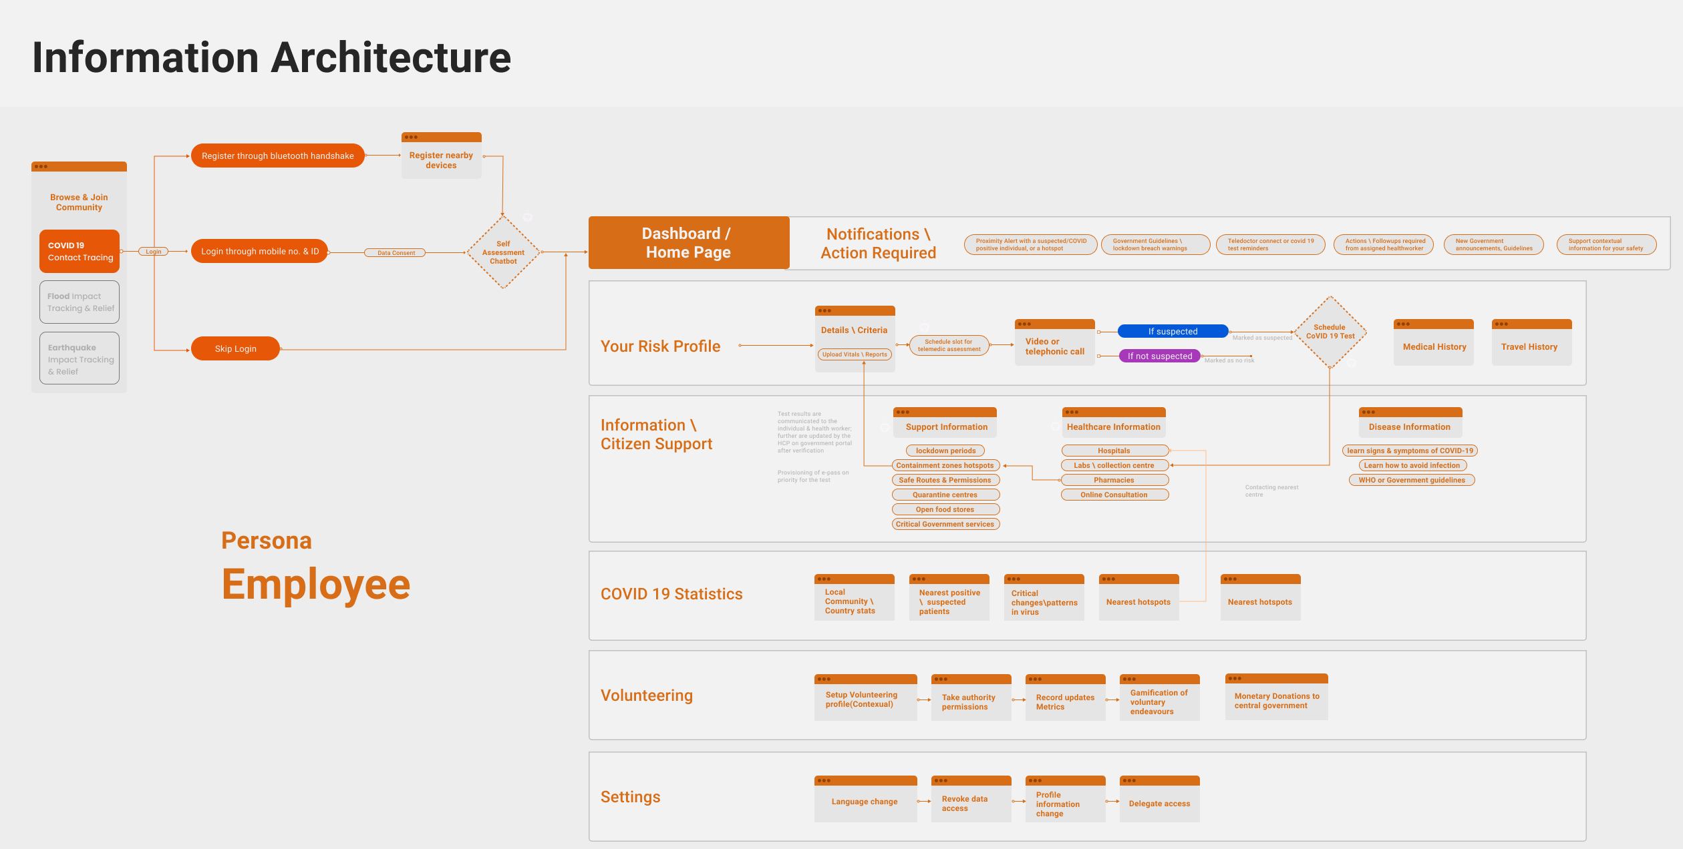Click the Self Assessment Chatbot diamond

click(x=503, y=252)
